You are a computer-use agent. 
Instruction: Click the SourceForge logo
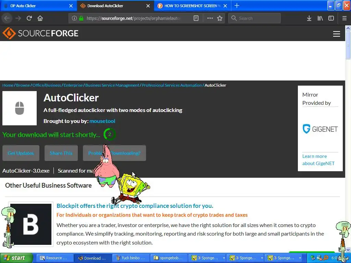coord(40,33)
